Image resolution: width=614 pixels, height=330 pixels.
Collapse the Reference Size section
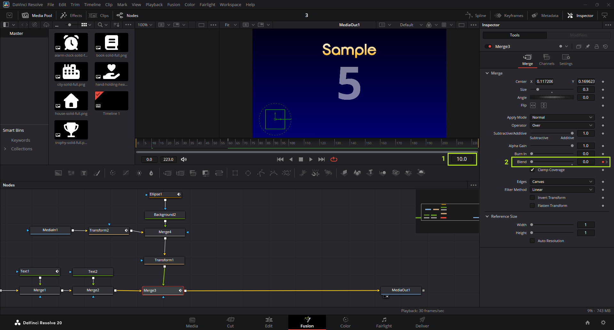[x=487, y=216]
